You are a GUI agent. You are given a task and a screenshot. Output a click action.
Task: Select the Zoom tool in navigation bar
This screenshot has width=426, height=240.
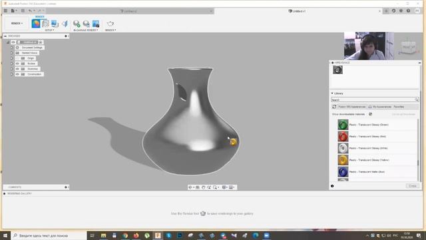[209, 187]
